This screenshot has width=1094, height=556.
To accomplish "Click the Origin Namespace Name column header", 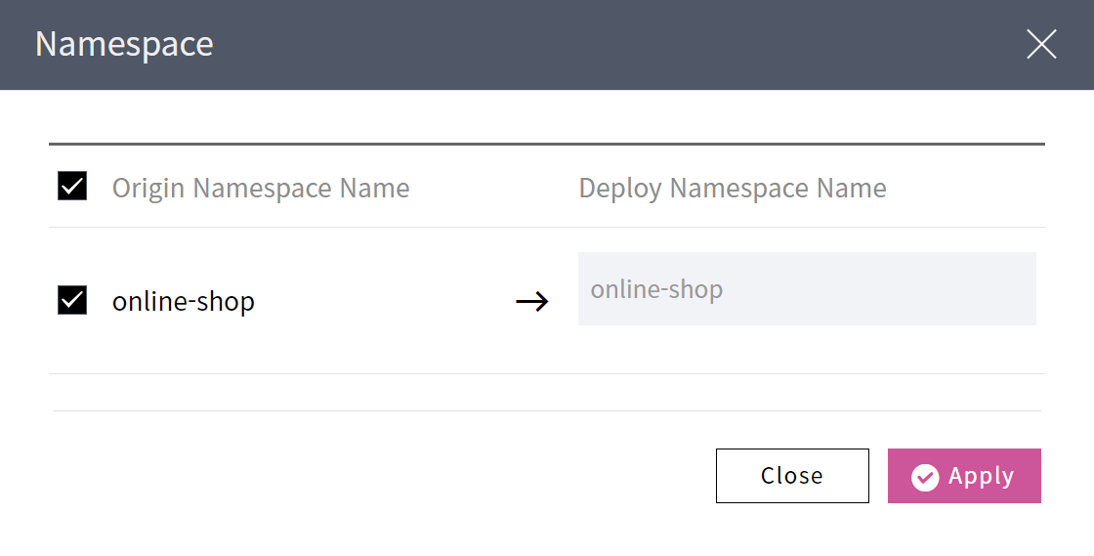I will tap(261, 188).
